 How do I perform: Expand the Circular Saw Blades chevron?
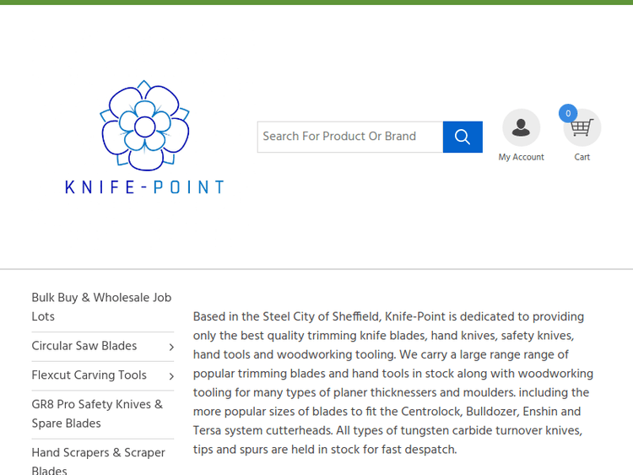[171, 347]
